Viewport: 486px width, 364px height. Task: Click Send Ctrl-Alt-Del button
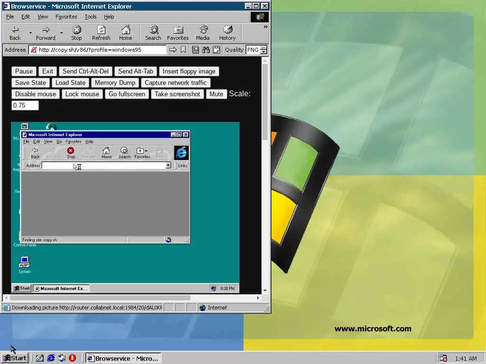pyautogui.click(x=85, y=72)
